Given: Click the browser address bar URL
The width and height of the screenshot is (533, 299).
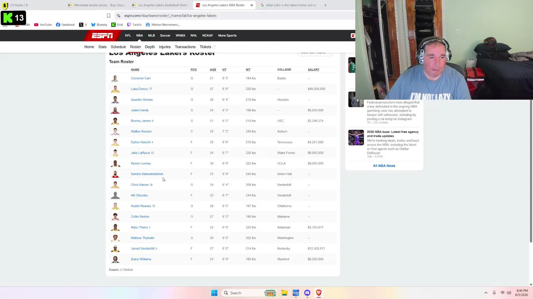Looking at the screenshot, I should 170,16.
